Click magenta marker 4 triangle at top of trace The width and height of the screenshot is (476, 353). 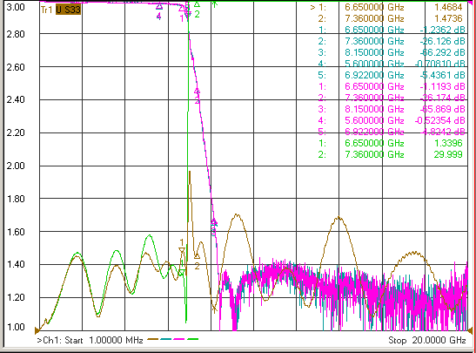pyautogui.click(x=159, y=6)
